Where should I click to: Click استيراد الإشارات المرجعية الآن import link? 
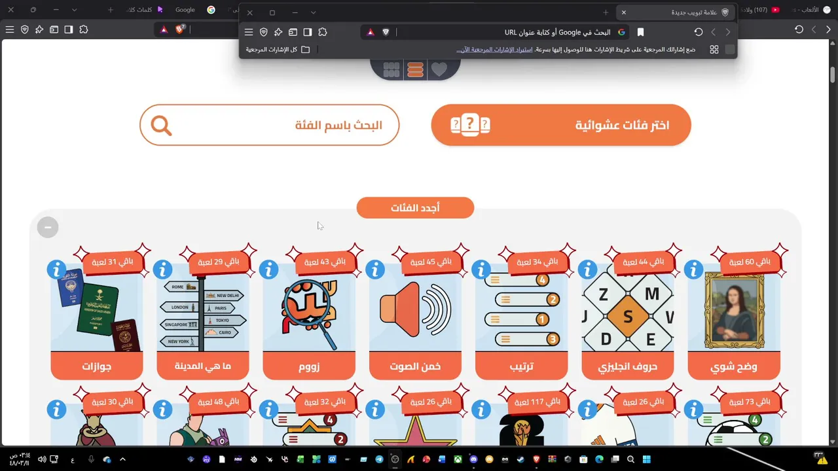tap(494, 50)
